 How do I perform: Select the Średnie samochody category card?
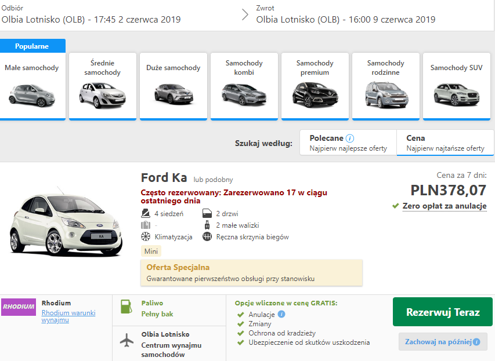[x=103, y=86]
